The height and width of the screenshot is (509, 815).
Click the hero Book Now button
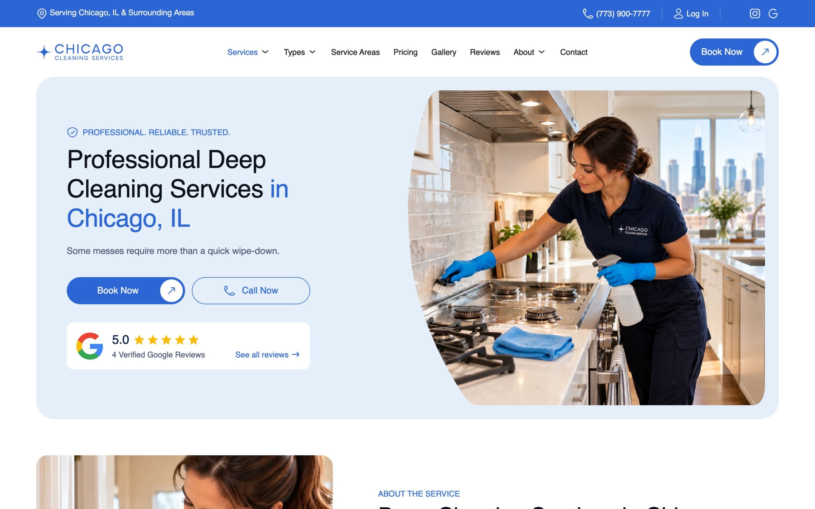[126, 290]
